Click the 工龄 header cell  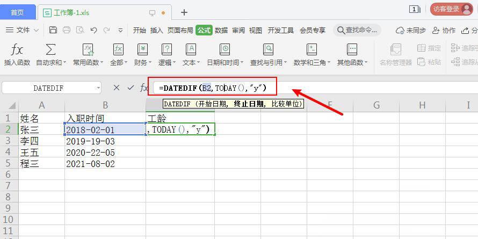[180, 118]
